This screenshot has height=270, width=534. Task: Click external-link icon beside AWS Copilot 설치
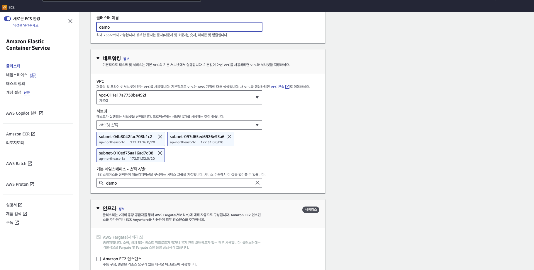(x=41, y=113)
